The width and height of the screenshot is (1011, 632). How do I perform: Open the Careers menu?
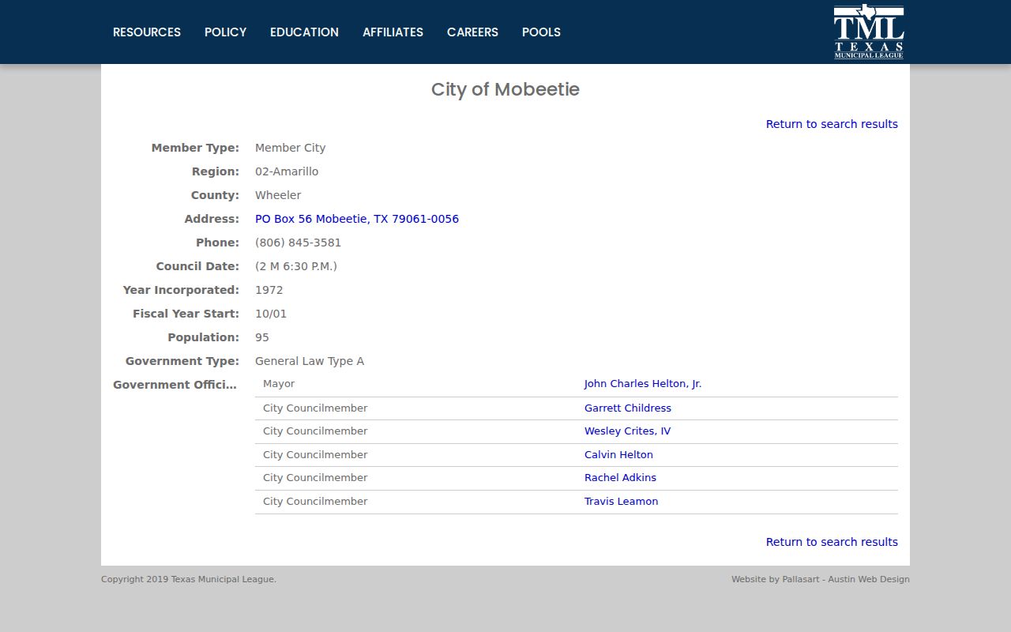point(472,32)
